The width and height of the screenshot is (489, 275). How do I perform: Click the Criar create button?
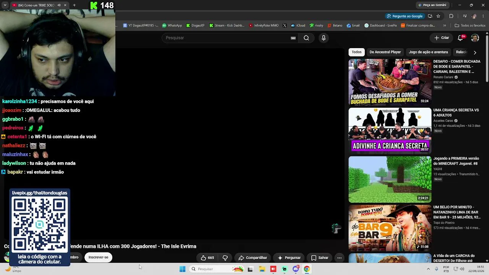[441, 38]
